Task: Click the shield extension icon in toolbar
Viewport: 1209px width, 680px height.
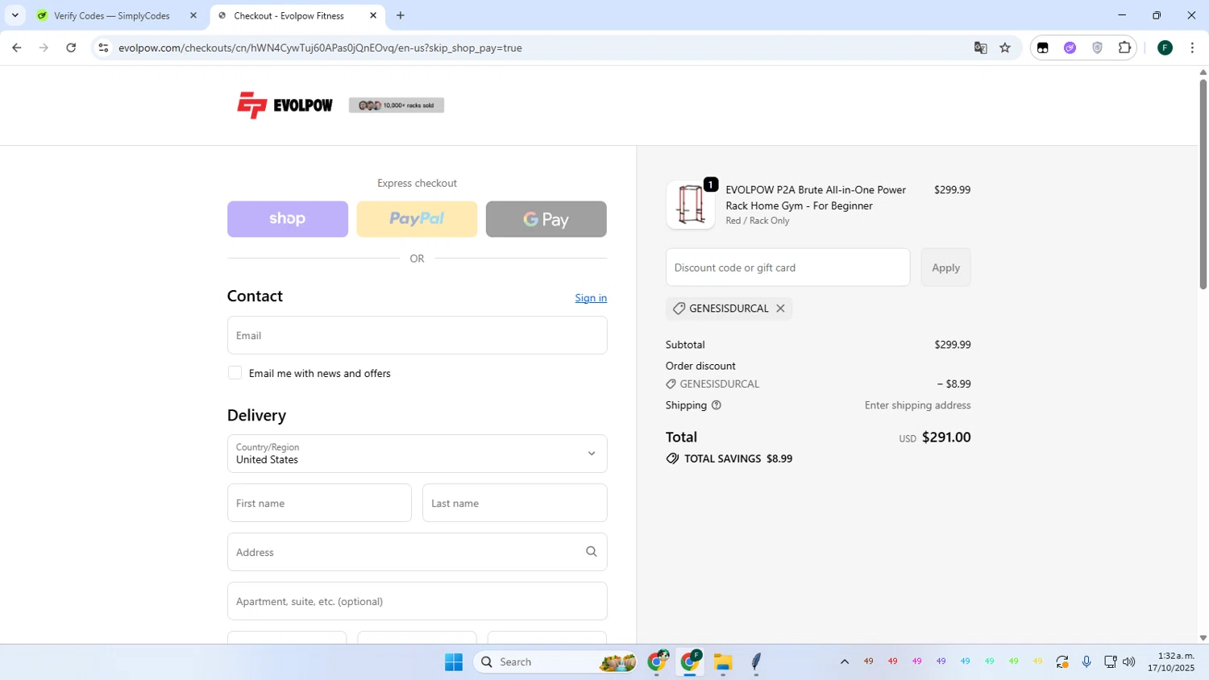Action: click(x=1097, y=48)
